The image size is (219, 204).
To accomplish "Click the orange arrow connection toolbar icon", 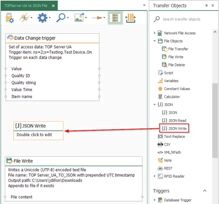I will pos(97,18).
